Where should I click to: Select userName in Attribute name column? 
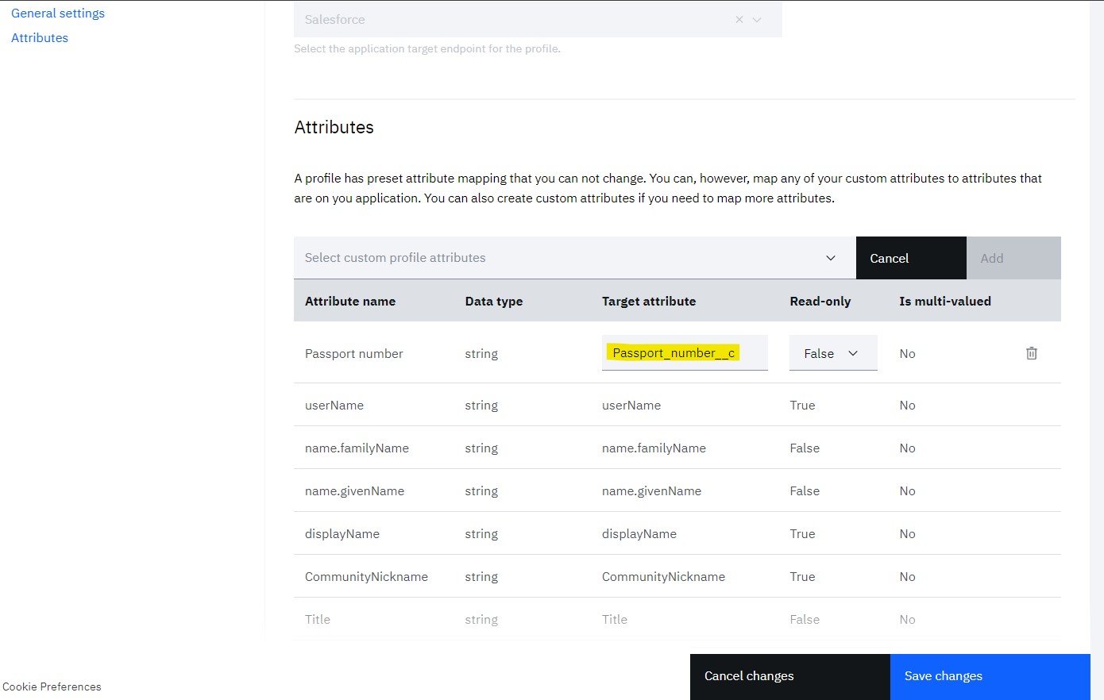click(x=334, y=406)
